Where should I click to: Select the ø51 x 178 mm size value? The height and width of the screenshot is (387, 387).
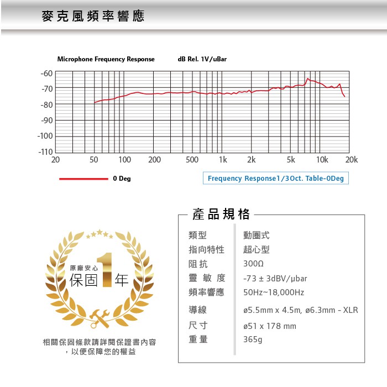point(269,326)
